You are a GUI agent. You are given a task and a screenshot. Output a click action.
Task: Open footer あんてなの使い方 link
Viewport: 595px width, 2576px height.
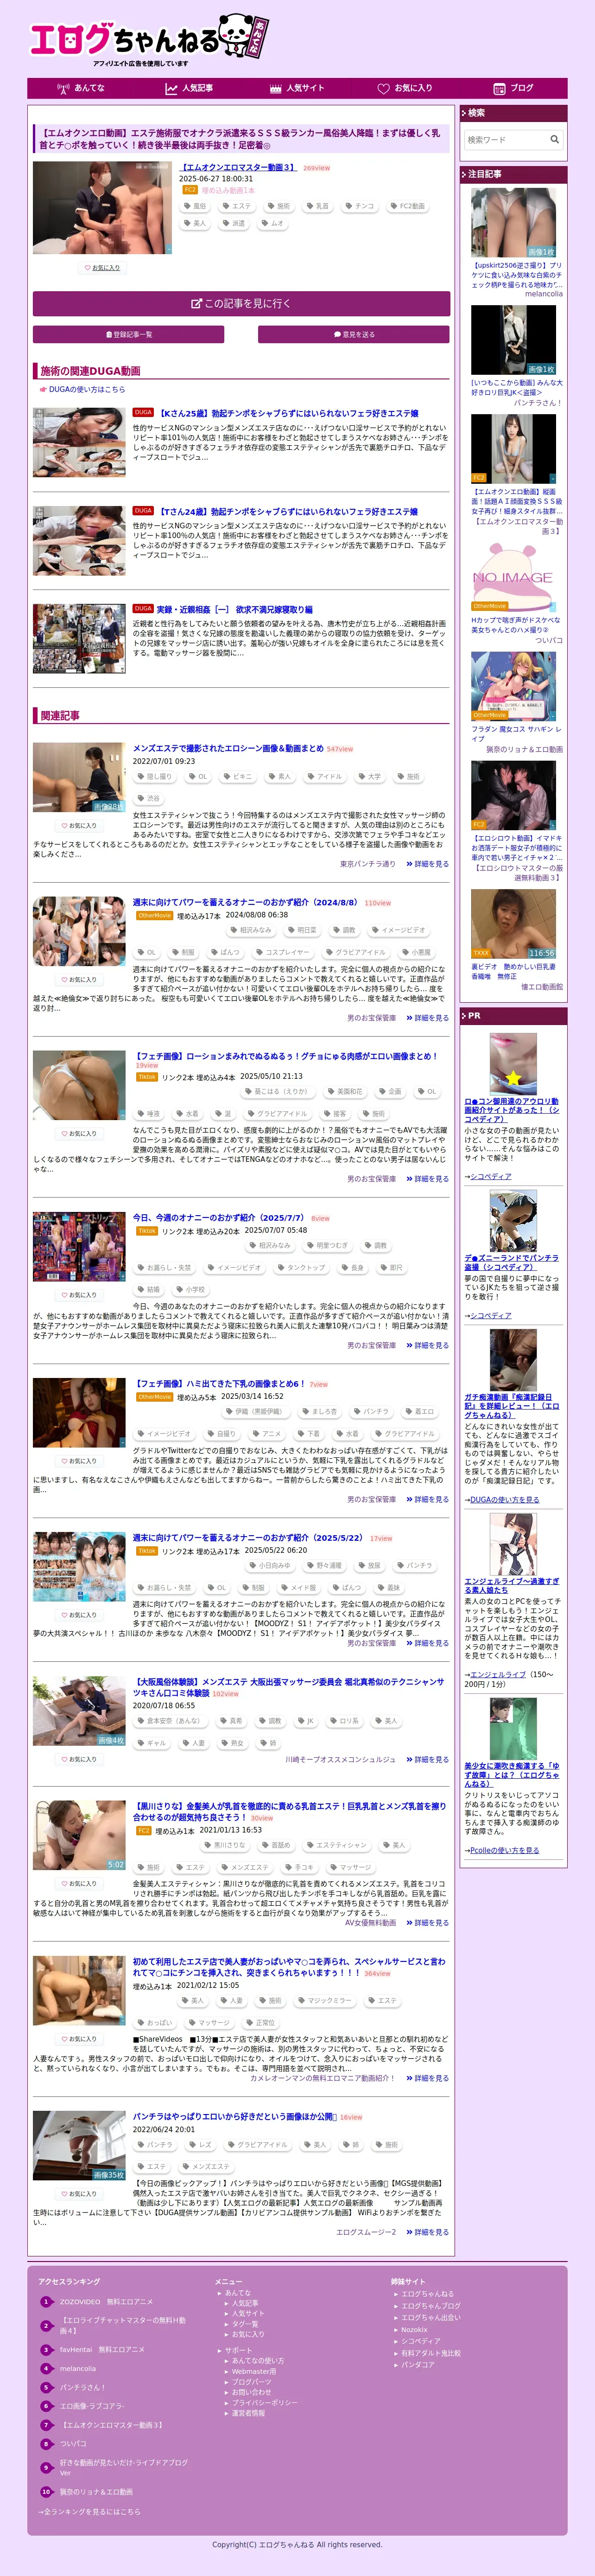tap(258, 2361)
